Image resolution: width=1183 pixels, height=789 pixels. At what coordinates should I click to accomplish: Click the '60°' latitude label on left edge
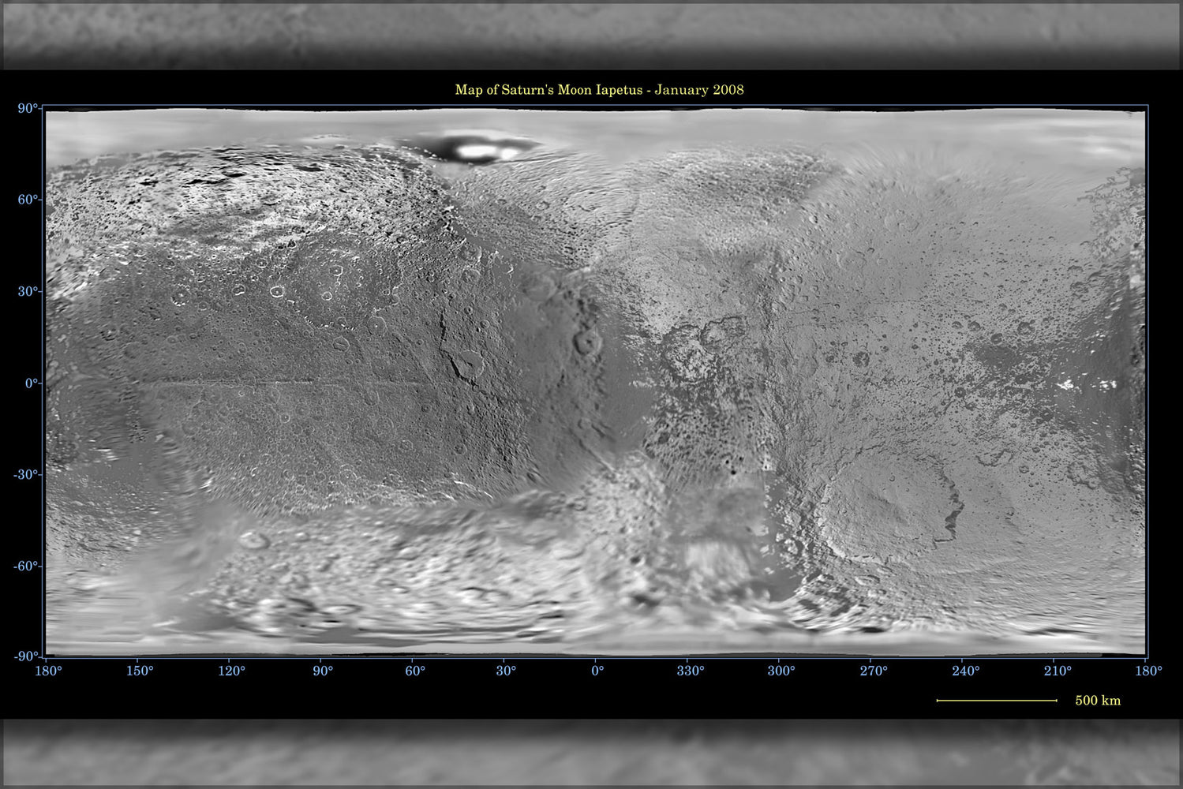coord(30,197)
